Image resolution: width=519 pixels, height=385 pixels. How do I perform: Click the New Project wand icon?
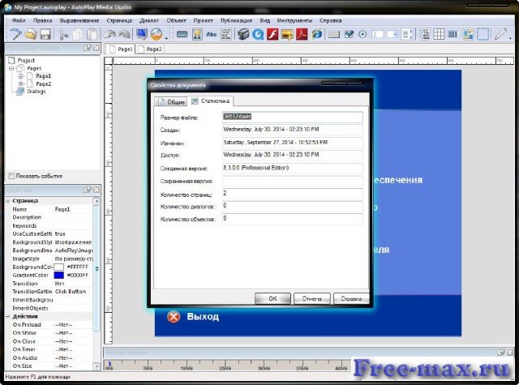[15, 34]
